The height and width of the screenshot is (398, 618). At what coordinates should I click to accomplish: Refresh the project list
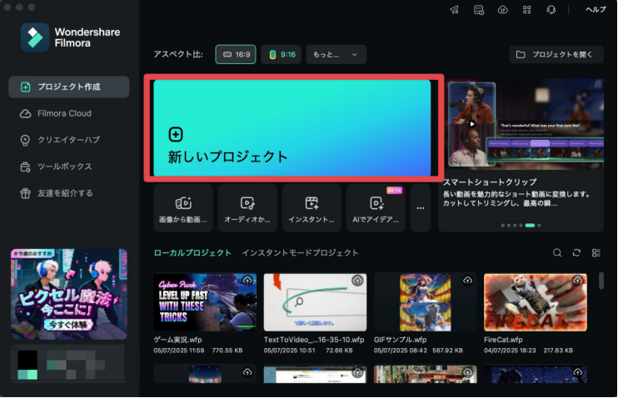[576, 252]
